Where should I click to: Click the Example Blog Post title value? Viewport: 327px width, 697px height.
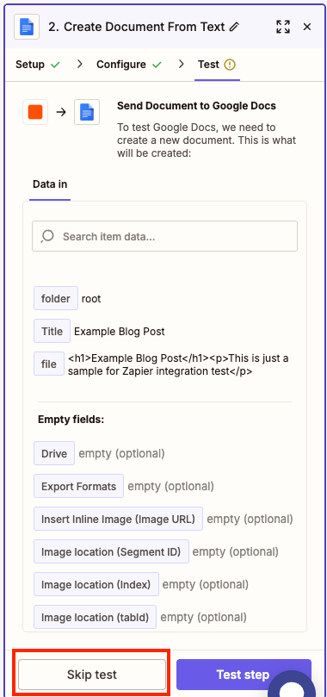click(x=120, y=331)
